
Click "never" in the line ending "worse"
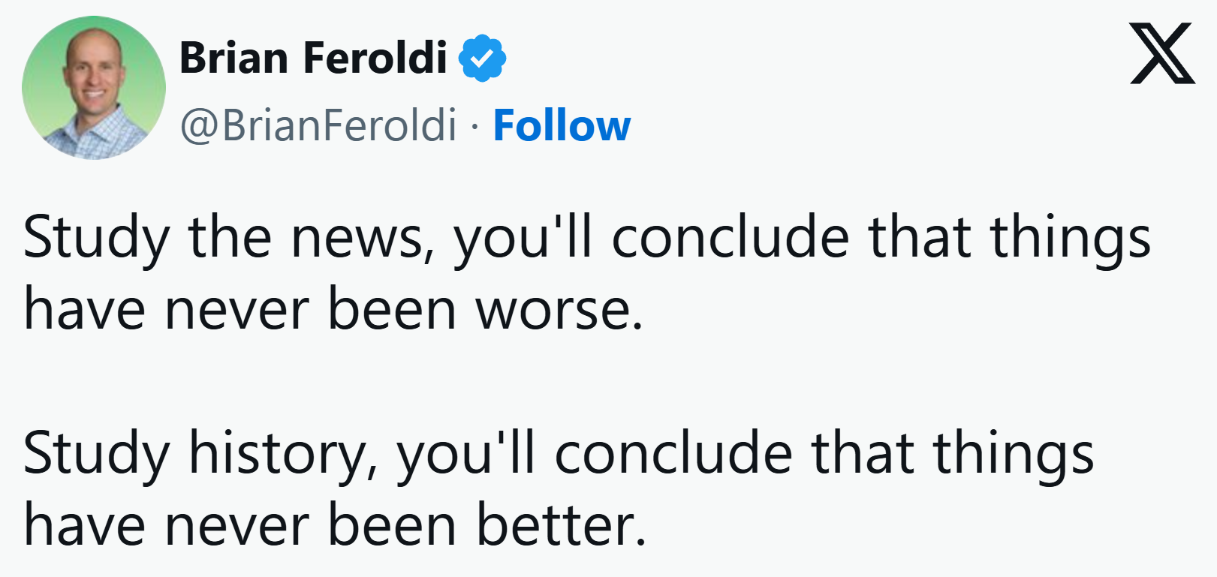[237, 309]
